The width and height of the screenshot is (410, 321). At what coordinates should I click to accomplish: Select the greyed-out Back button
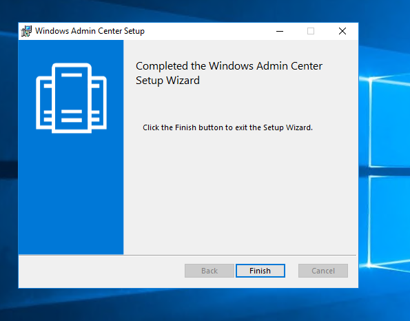pyautogui.click(x=209, y=271)
